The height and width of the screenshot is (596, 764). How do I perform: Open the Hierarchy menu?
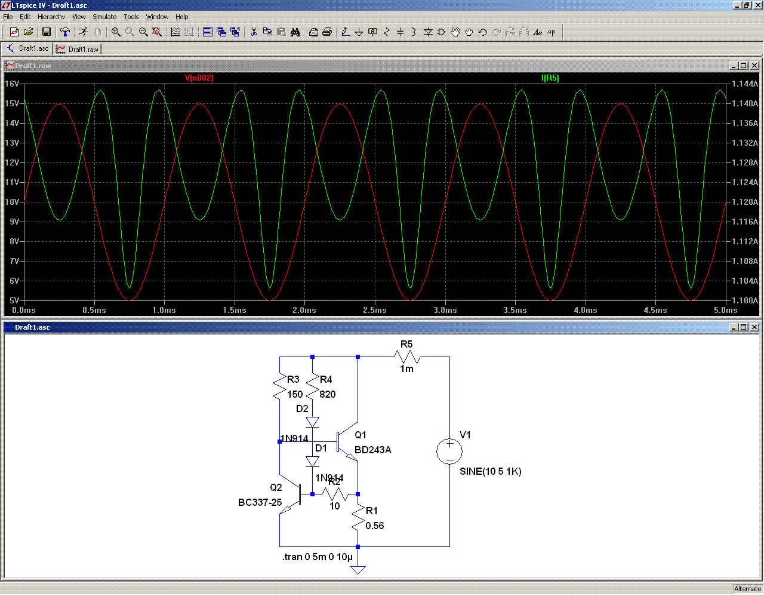pyautogui.click(x=51, y=17)
